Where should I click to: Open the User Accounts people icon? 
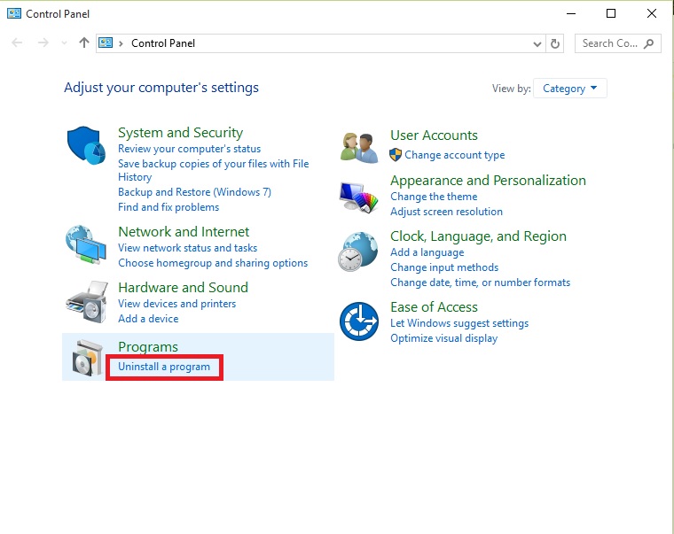point(359,148)
